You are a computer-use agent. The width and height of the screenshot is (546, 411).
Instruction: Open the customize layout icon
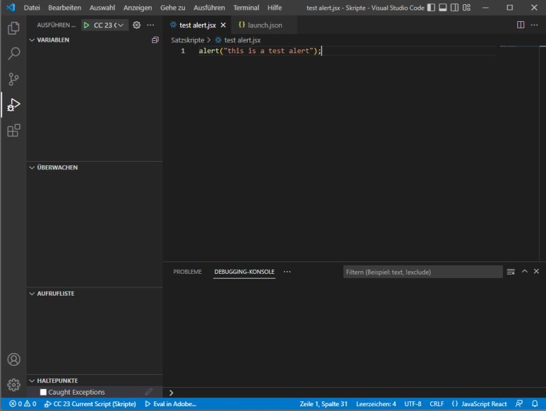tap(466, 8)
